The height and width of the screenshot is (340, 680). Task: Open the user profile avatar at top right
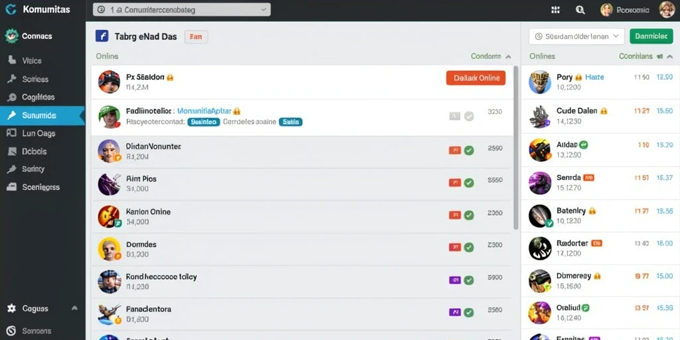667,9
